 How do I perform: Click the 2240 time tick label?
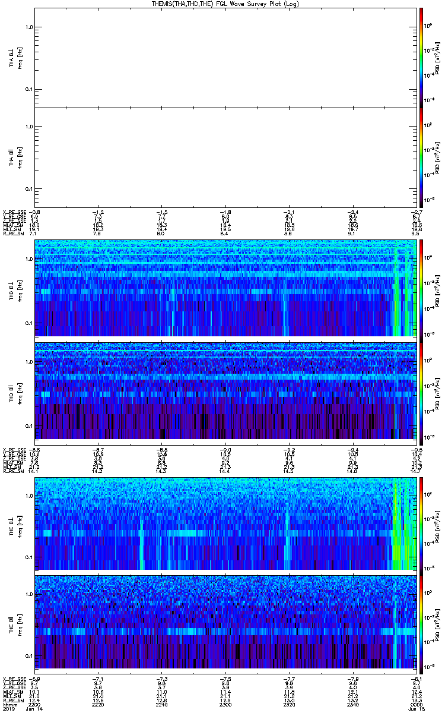coord(162,704)
